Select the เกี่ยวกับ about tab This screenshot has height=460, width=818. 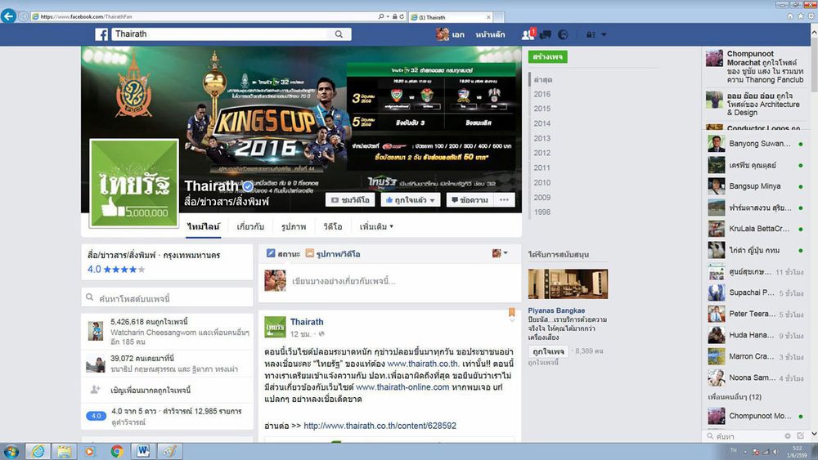pos(250,226)
